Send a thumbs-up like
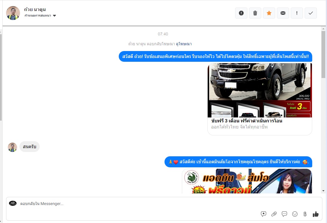The image size is (327, 223). coord(315,214)
